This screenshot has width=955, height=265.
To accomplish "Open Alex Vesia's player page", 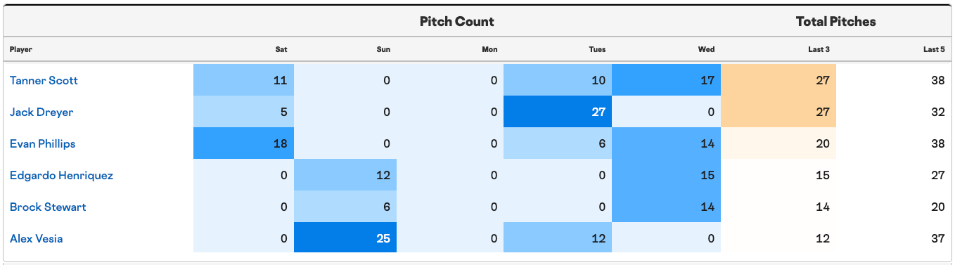I will 36,238.
